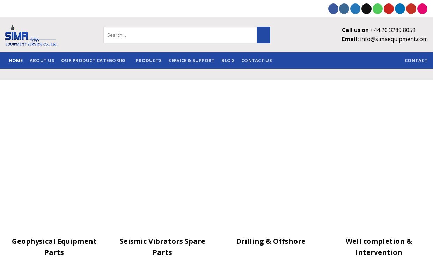Open Service & Support from the navbar
This screenshot has width=433, height=279.
click(x=191, y=60)
